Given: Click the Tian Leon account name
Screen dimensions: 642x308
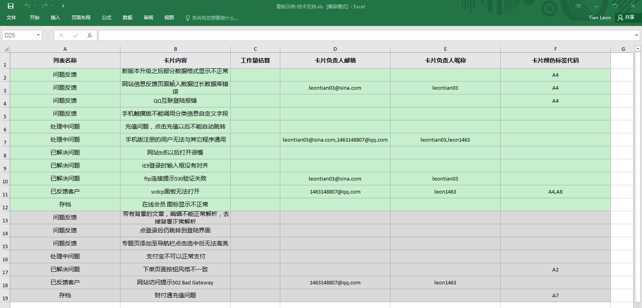Looking at the screenshot, I should pos(599,18).
